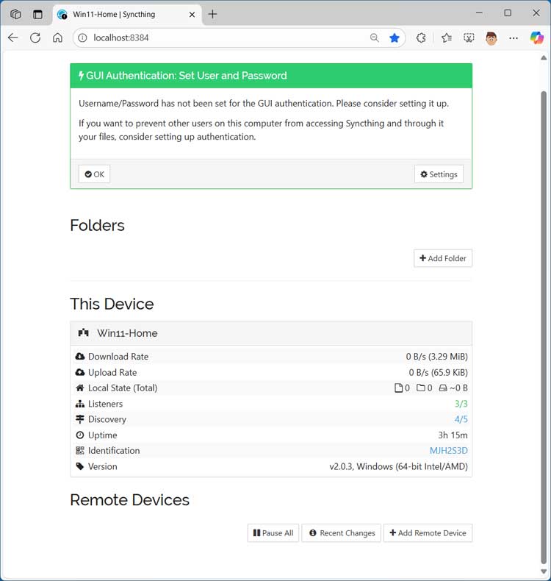Screen dimensions: 551x581
Task: Click the local state disk size icon
Action: 443,388
